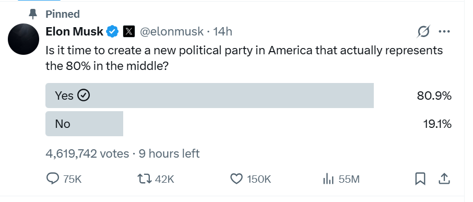Image resolution: width=473 pixels, height=202 pixels.
Task: Open the Grok explain slashed-circle icon
Action: click(423, 31)
